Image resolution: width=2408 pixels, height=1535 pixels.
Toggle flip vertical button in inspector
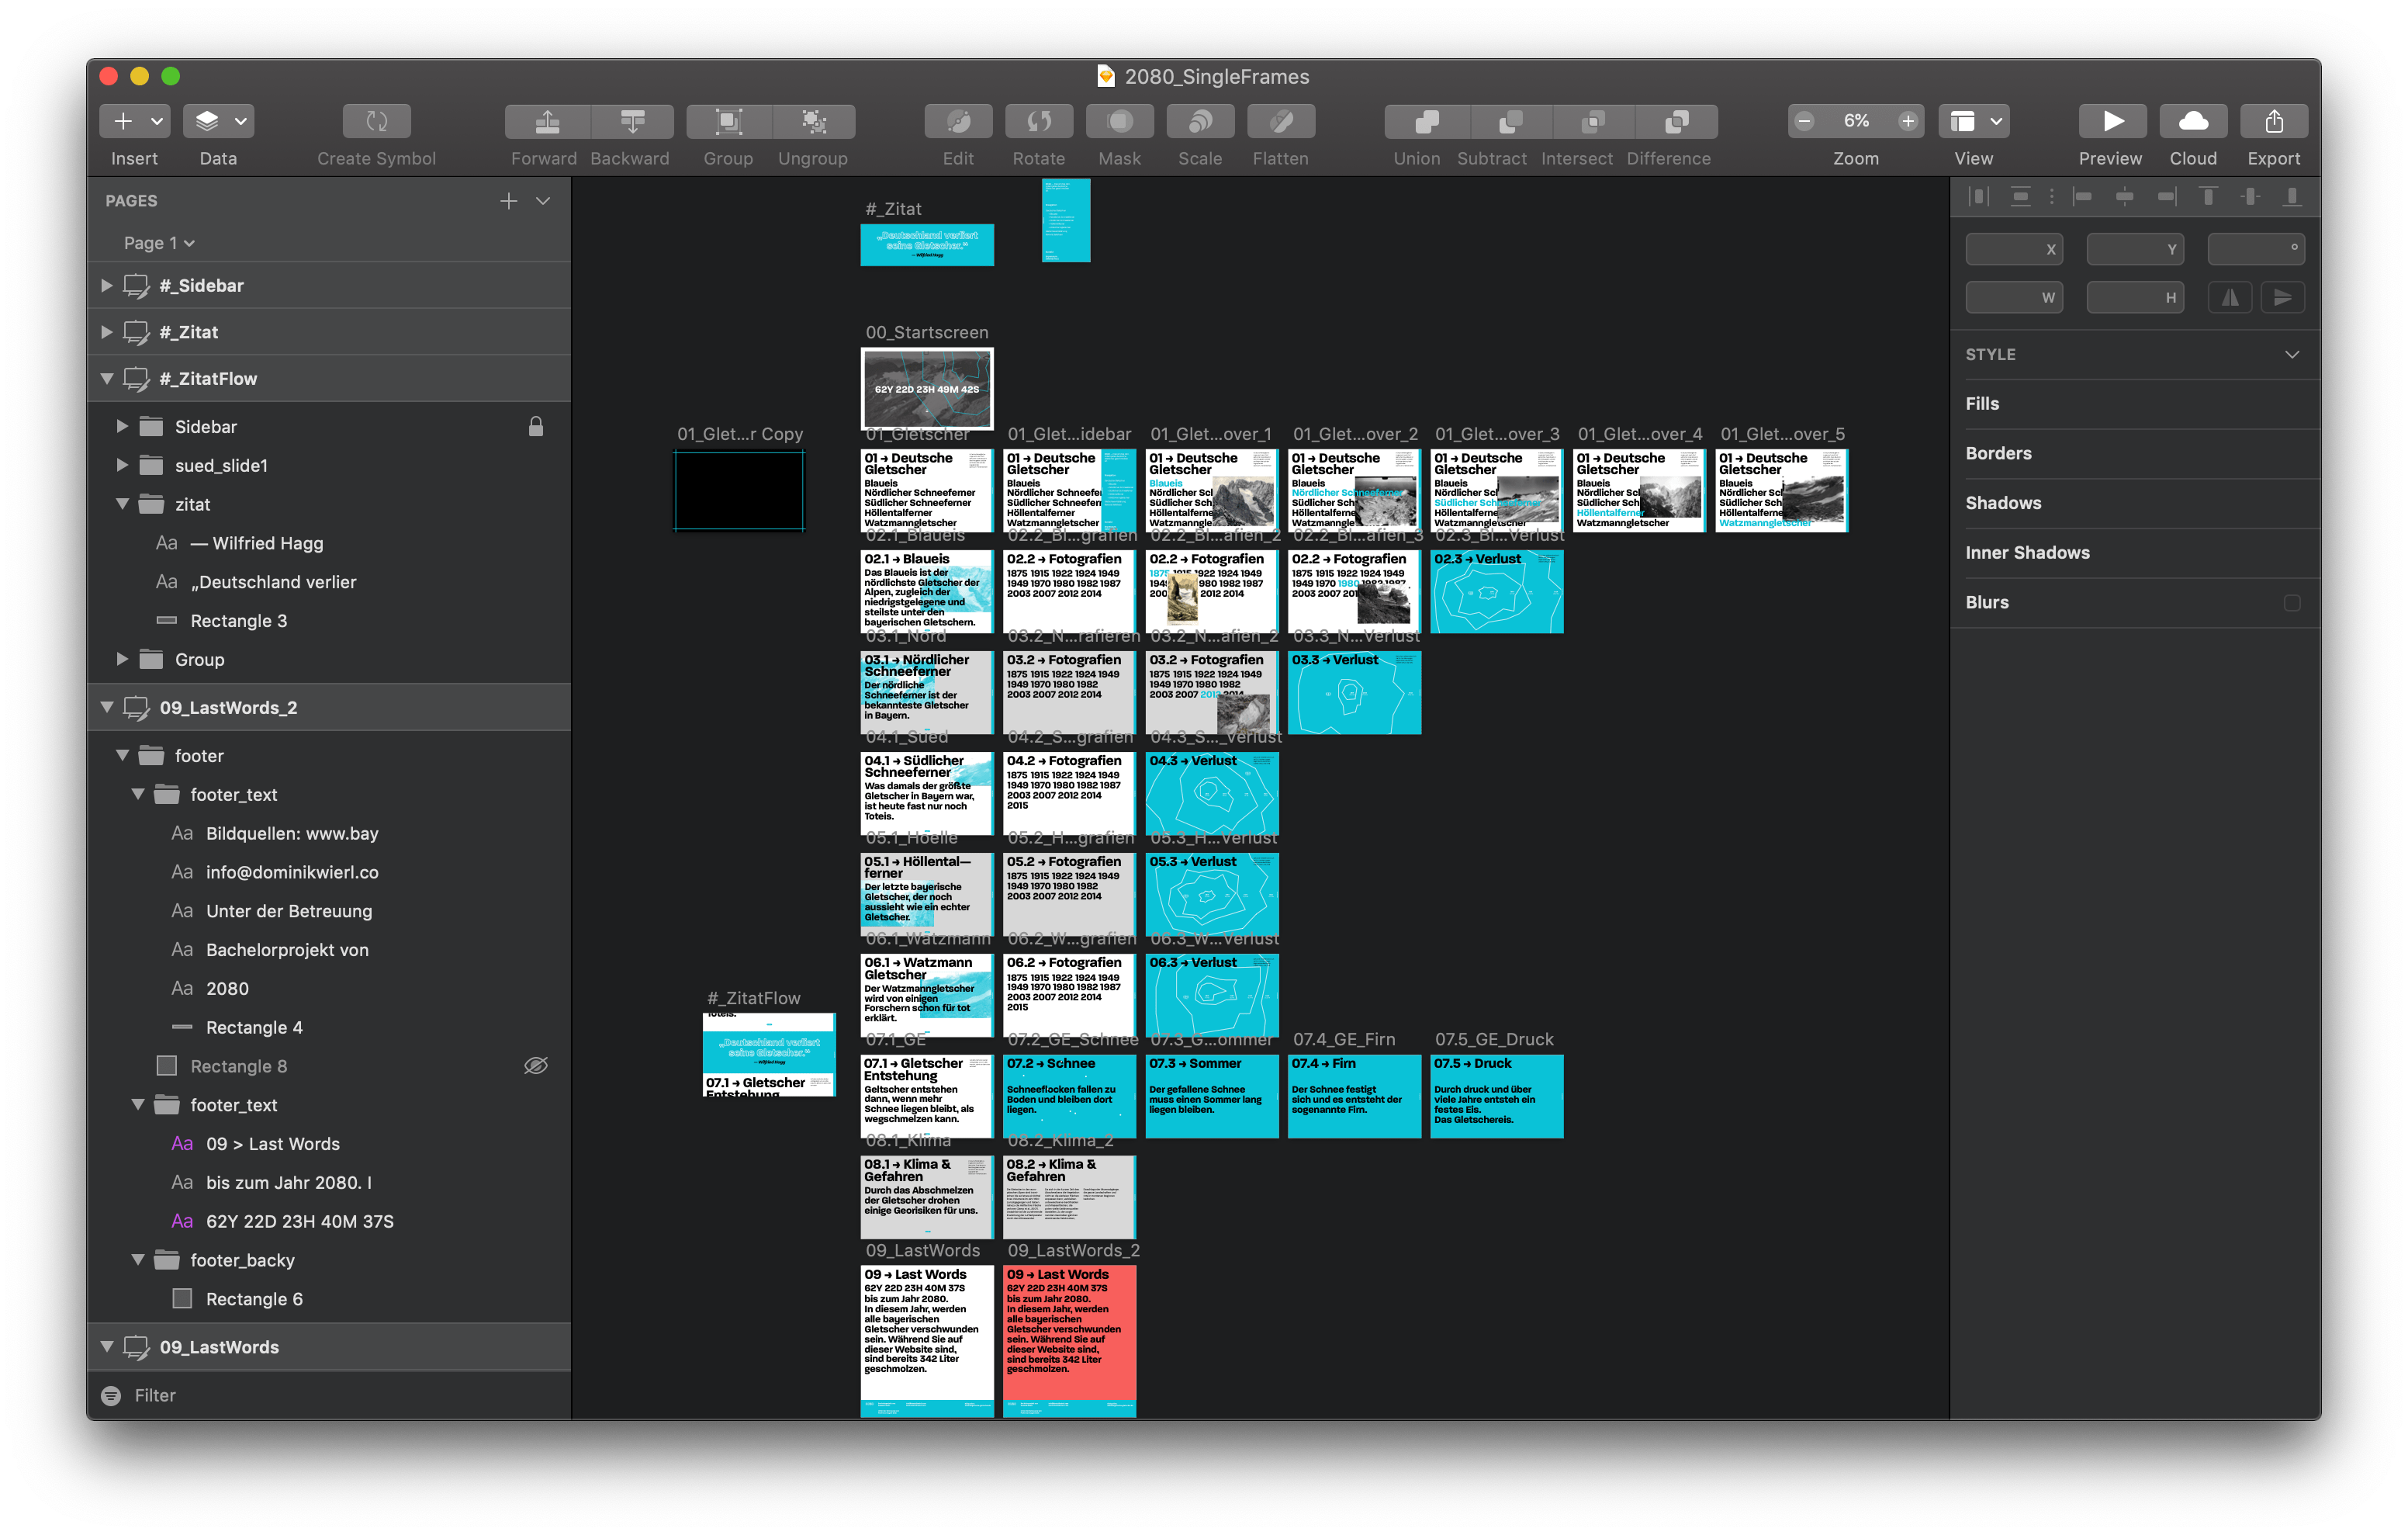click(x=2282, y=297)
